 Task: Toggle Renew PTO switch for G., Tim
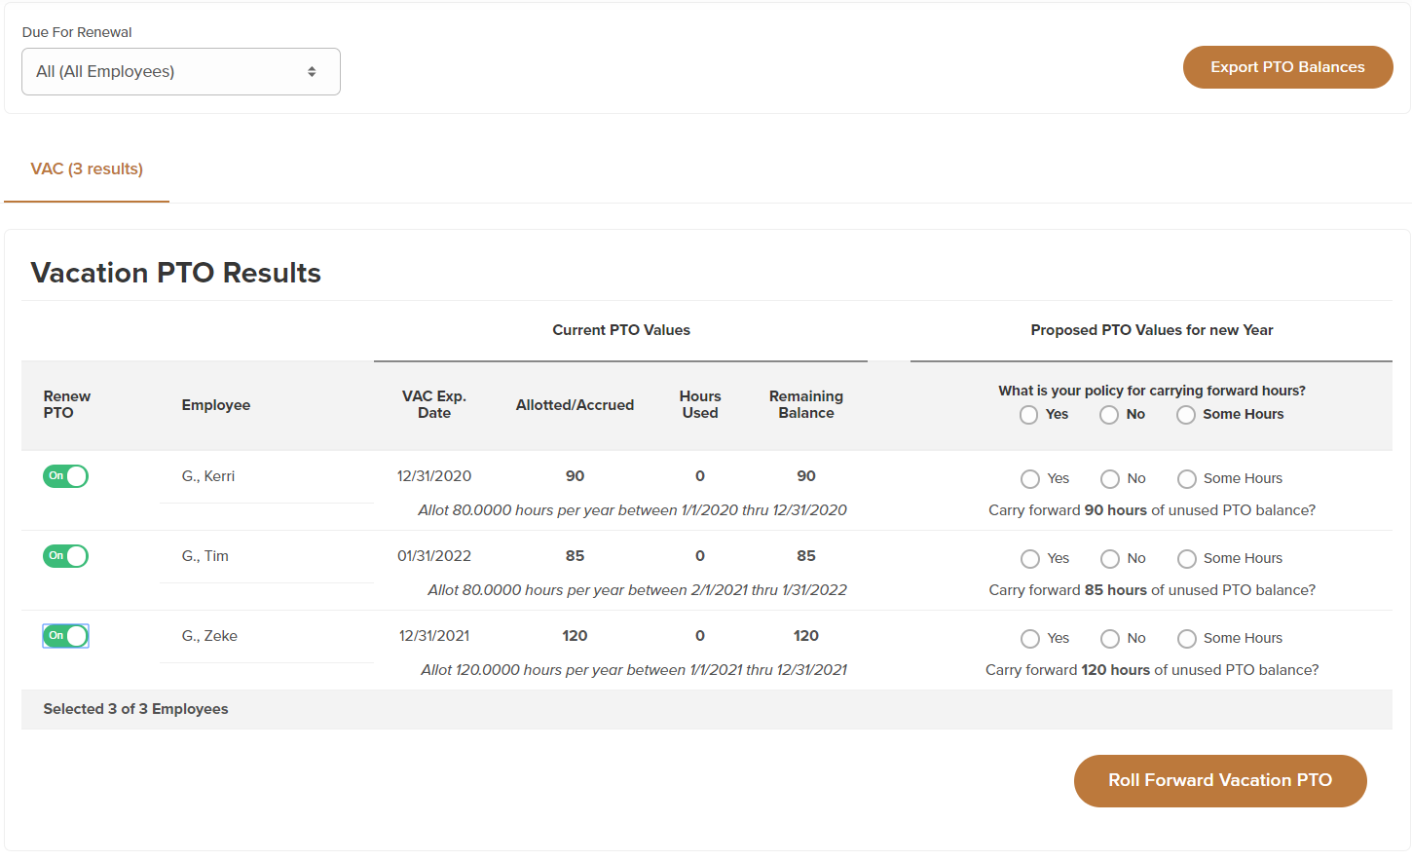[65, 556]
